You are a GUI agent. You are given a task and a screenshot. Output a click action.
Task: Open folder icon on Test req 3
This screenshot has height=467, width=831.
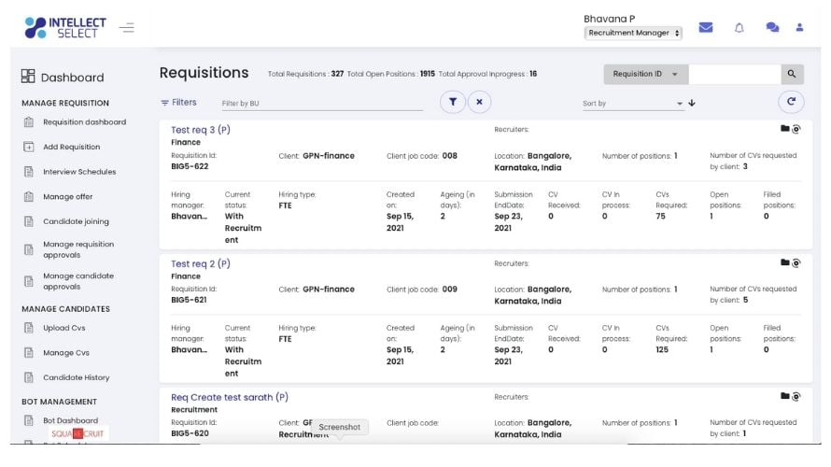pyautogui.click(x=784, y=129)
